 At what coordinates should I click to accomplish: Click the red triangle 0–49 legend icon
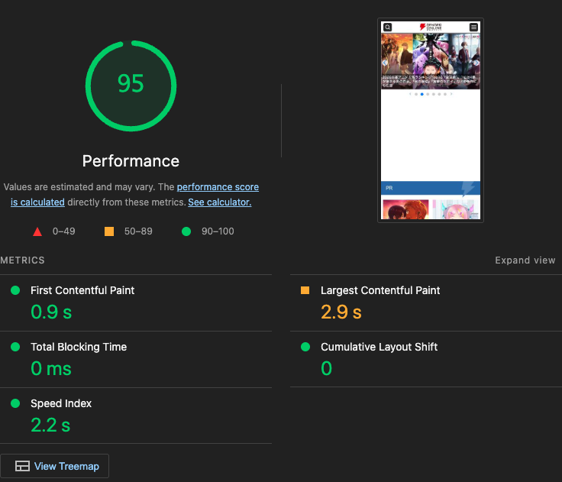tap(37, 231)
